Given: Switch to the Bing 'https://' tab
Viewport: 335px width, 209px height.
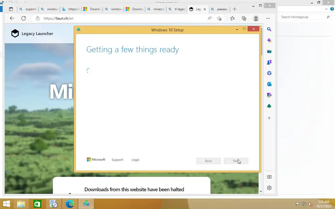Looking at the screenshot, I should [71, 9].
